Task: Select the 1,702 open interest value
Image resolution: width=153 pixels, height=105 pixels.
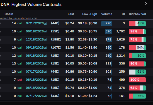Action: (120, 31)
